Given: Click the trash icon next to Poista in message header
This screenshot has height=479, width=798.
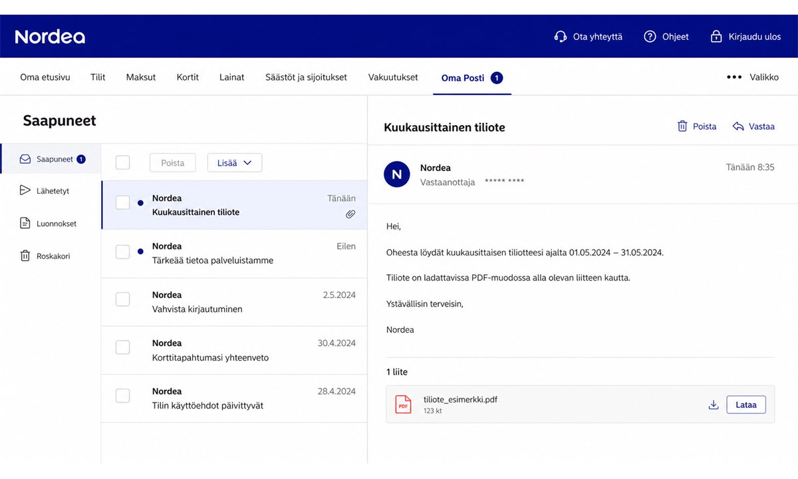Looking at the screenshot, I should (682, 126).
